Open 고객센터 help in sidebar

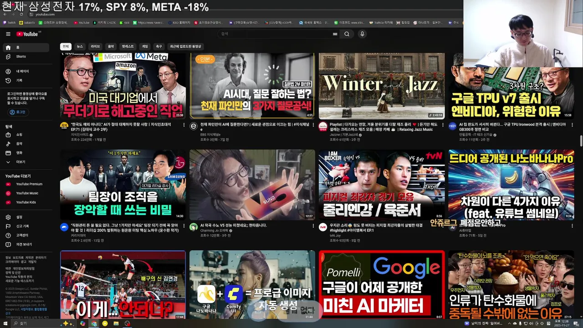(x=26, y=236)
